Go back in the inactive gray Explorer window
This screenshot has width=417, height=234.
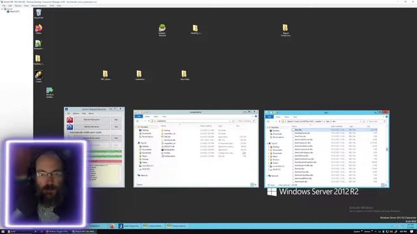point(137,121)
